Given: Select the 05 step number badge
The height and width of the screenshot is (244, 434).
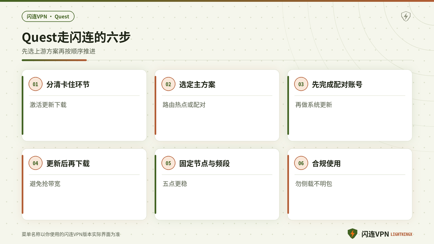Looking at the screenshot, I should 168,163.
